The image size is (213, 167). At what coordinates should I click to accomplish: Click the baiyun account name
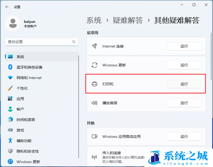tap(30, 22)
